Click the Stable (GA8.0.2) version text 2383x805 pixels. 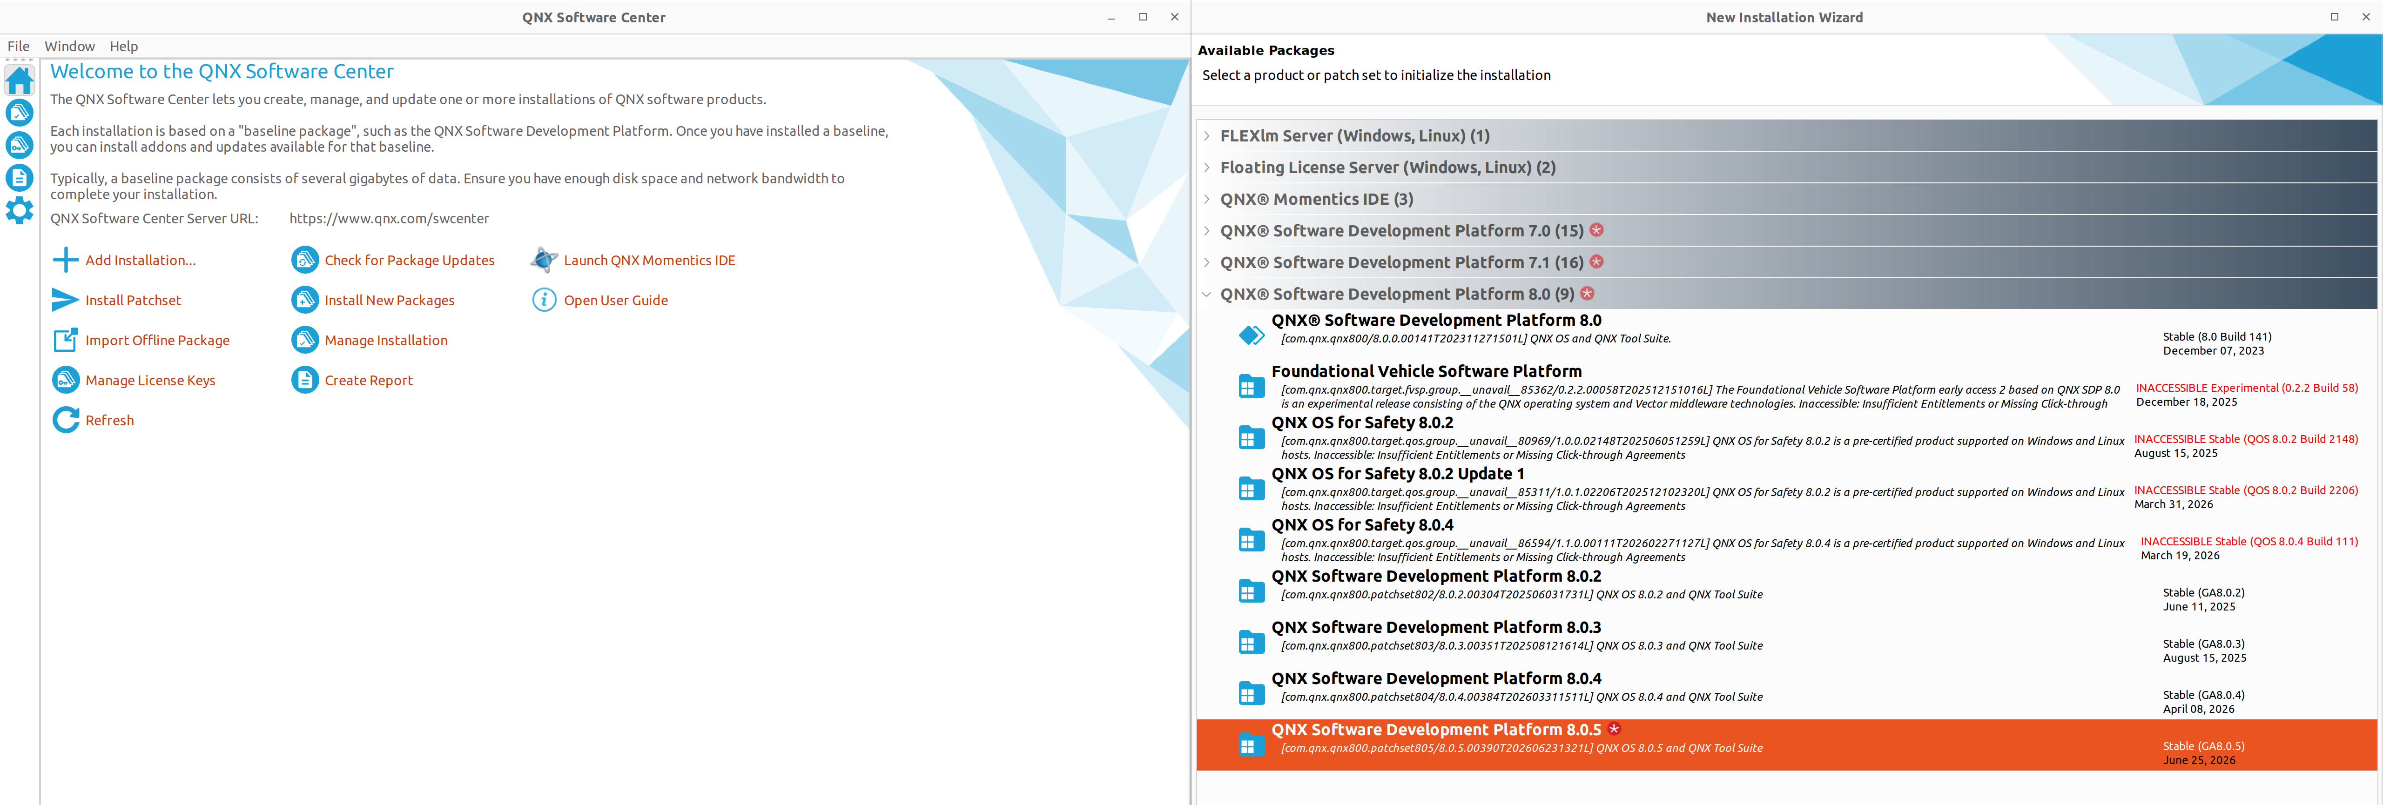2203,592
